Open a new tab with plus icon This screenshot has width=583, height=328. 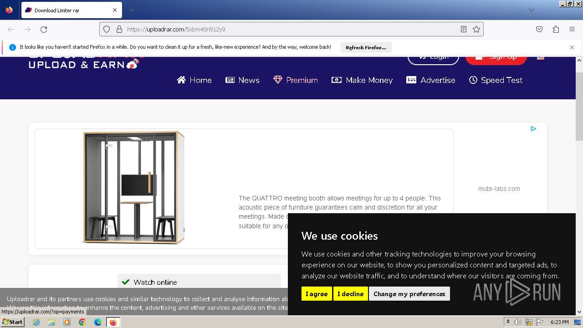tap(132, 10)
